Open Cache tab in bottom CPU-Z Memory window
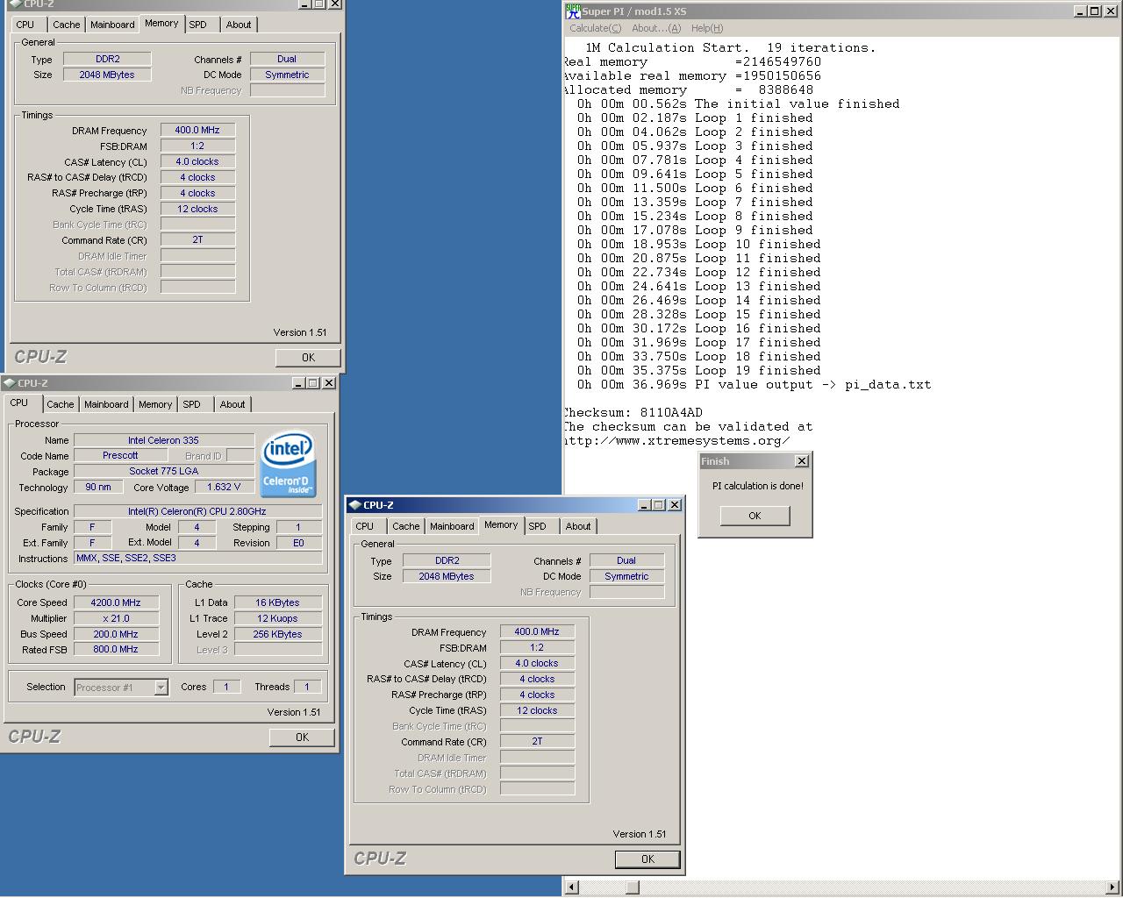Screen dimensions: 1123x898 (405, 526)
